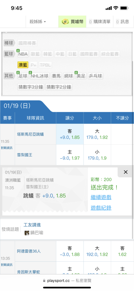Pick 客 1.62 moneyline
134x291 pixels.
(x=122, y=251)
